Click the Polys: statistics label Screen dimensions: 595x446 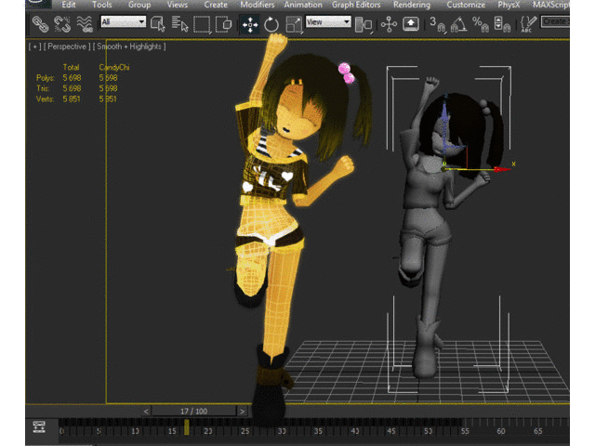click(x=46, y=78)
